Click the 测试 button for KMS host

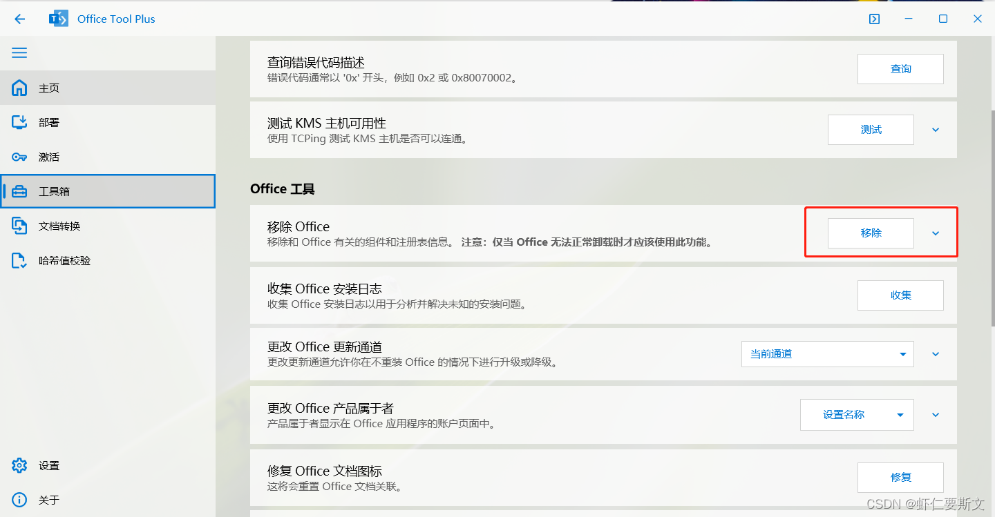[871, 130]
